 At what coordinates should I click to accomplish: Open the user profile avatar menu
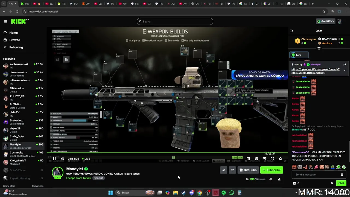point(339,21)
